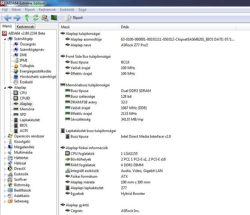250x215 pixels.
Task: Click the Érték column header
Action: (178, 27)
